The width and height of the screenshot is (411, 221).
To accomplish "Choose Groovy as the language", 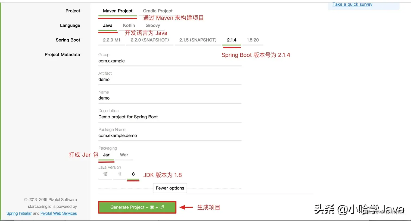I will coord(153,25).
